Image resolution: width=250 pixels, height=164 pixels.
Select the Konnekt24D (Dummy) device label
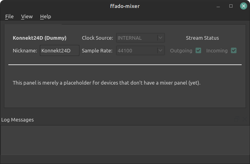39,38
